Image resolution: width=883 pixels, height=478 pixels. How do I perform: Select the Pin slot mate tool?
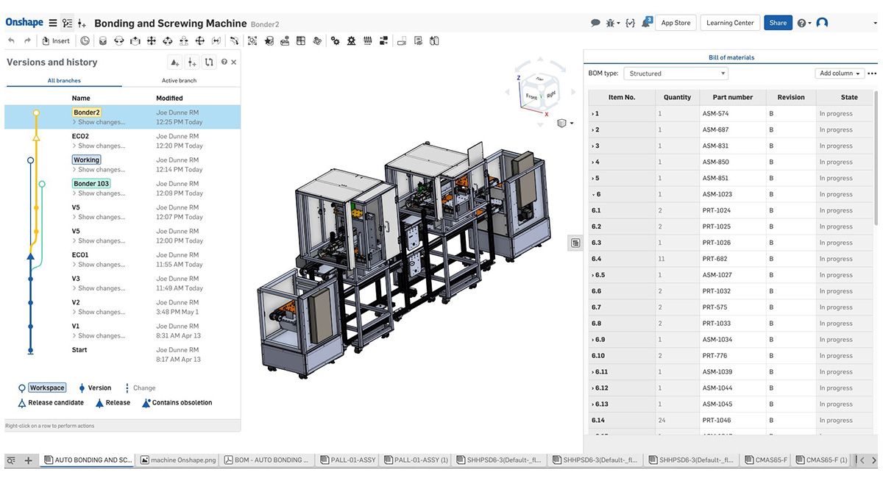coord(184,41)
